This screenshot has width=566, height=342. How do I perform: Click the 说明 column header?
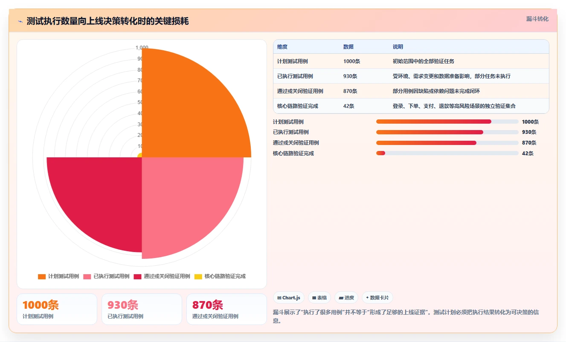pos(398,47)
